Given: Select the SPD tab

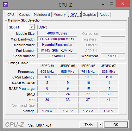Looking at the screenshot, I should [74, 14].
